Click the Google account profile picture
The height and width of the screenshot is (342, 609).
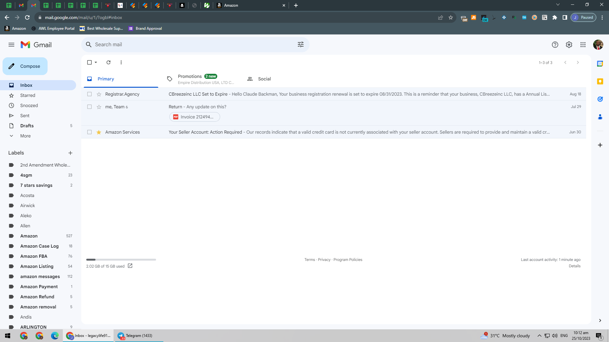click(x=598, y=45)
